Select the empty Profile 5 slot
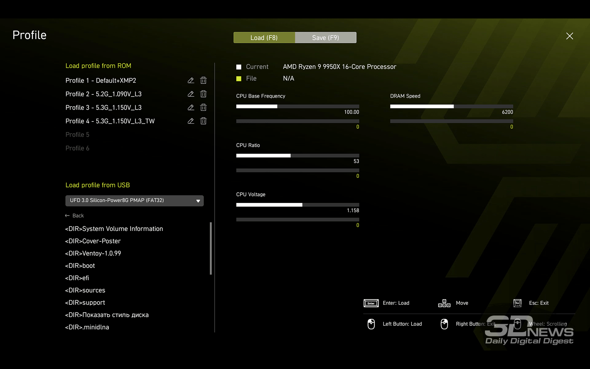The width and height of the screenshot is (590, 369). 77,135
